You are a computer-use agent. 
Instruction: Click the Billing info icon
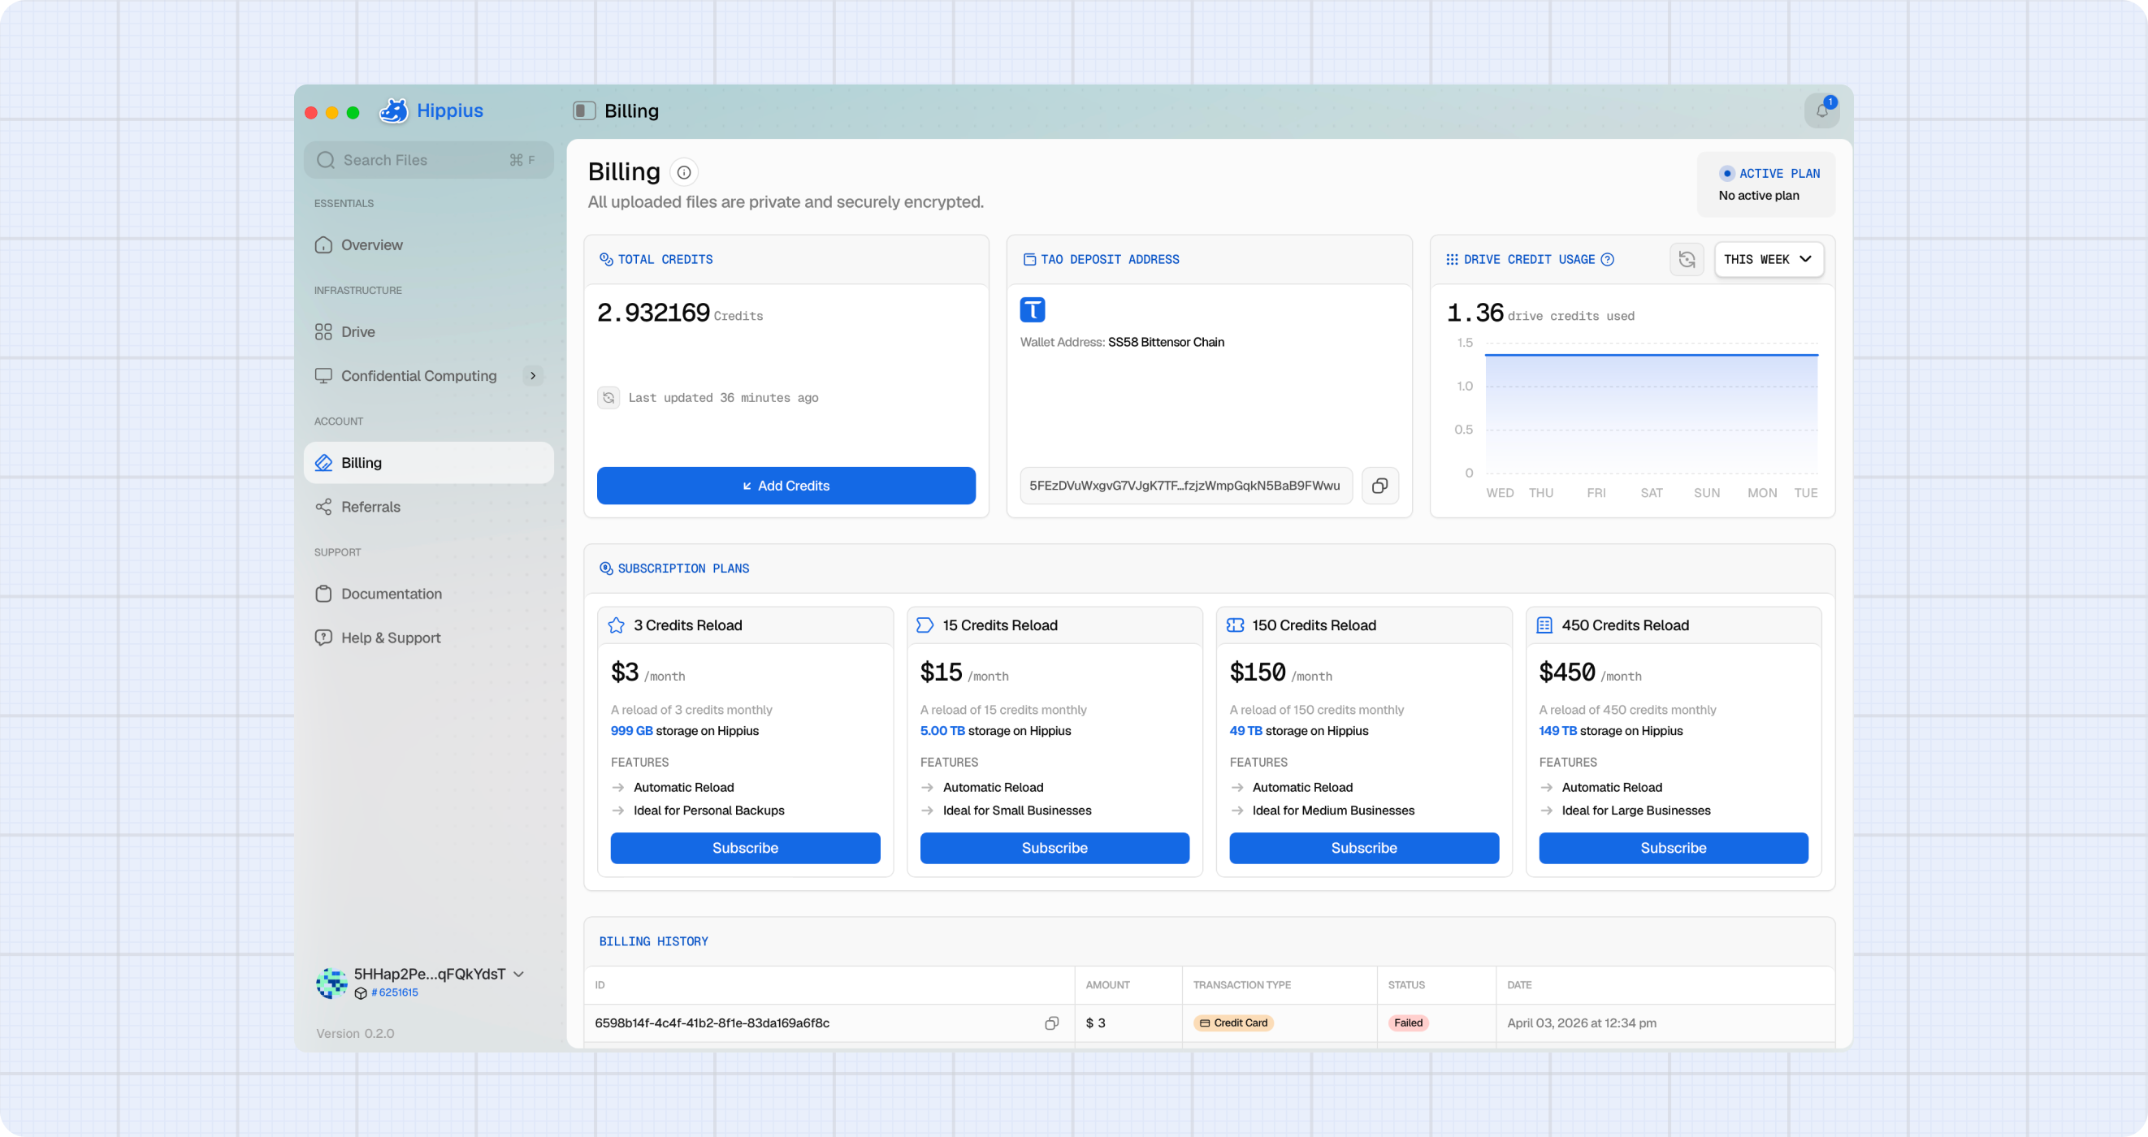click(x=684, y=172)
